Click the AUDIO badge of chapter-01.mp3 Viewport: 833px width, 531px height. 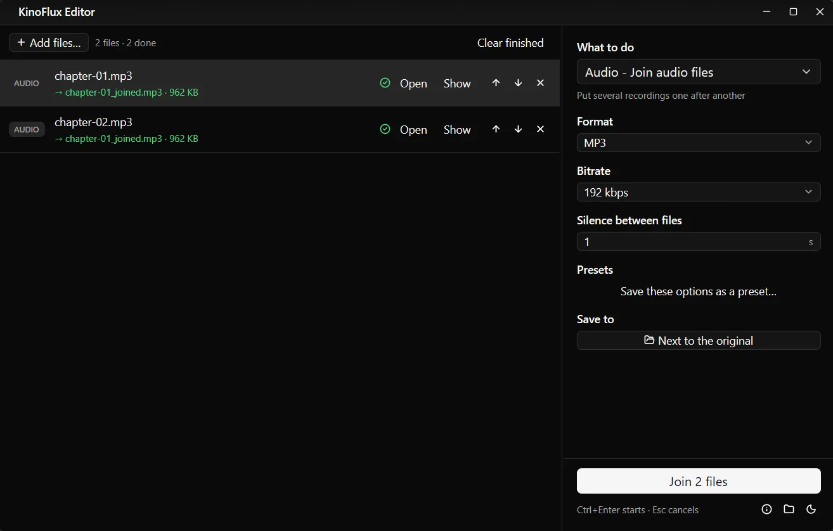tap(27, 83)
